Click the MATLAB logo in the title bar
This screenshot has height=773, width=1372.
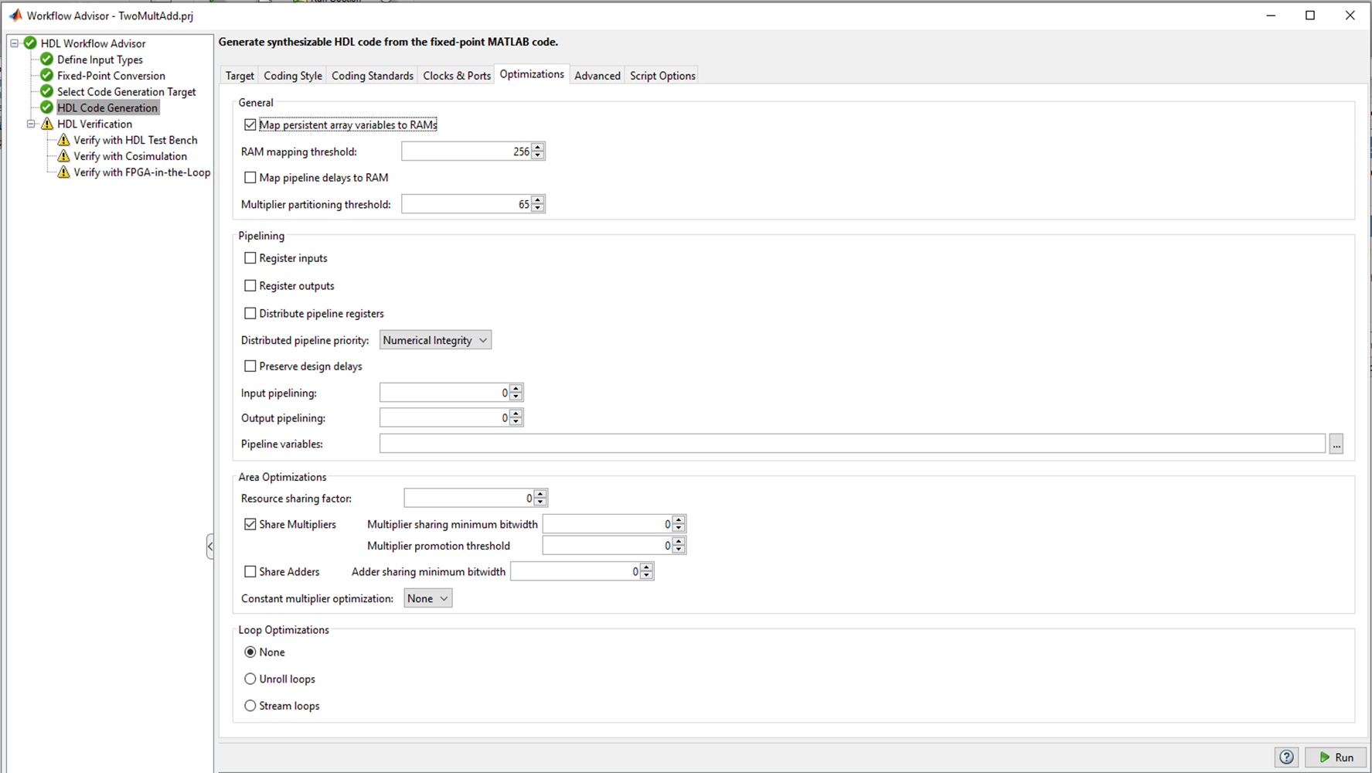click(15, 15)
